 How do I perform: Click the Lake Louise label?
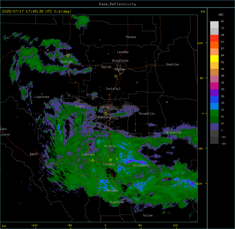pyautogui.click(x=5, y=132)
